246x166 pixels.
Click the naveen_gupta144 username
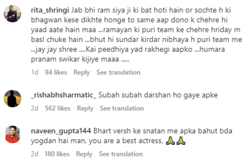pyautogui.click(x=61, y=131)
